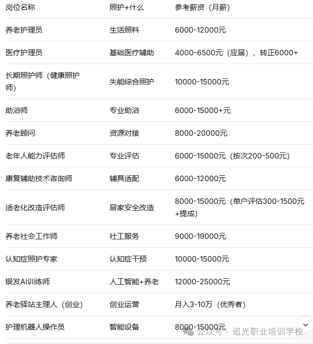Screen dimensions: 313x344
Task: Click salary '6000-15000+元'
Action: (x=203, y=111)
